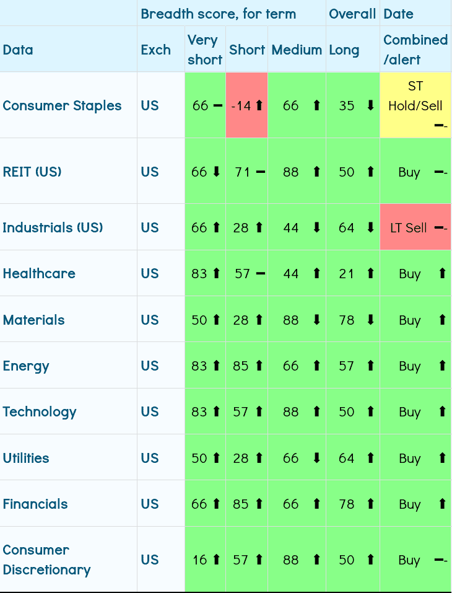
Task: Click the down arrow beside Utilities medium 66
Action: point(317,459)
